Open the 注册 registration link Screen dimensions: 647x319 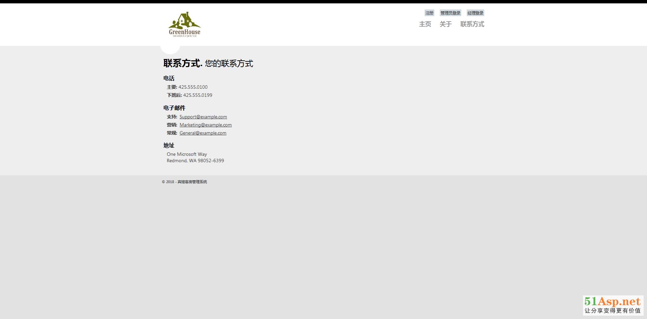(x=429, y=13)
